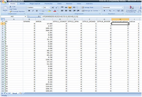
Task: Toggle Italic formatting
Action: click(x=33, y=11)
